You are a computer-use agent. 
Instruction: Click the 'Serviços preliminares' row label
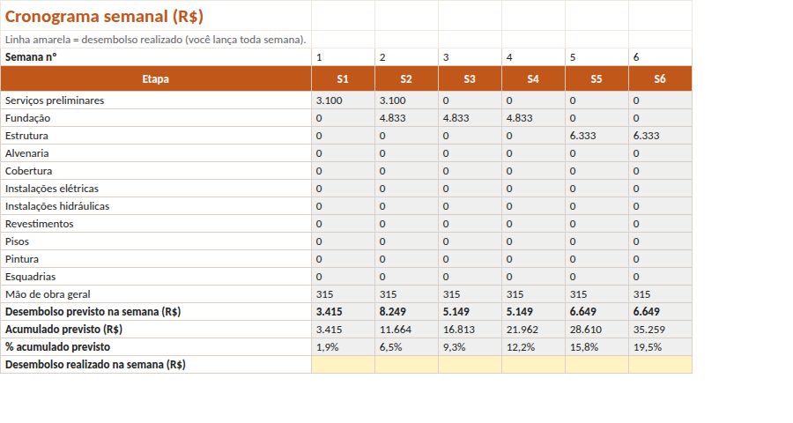(x=156, y=100)
